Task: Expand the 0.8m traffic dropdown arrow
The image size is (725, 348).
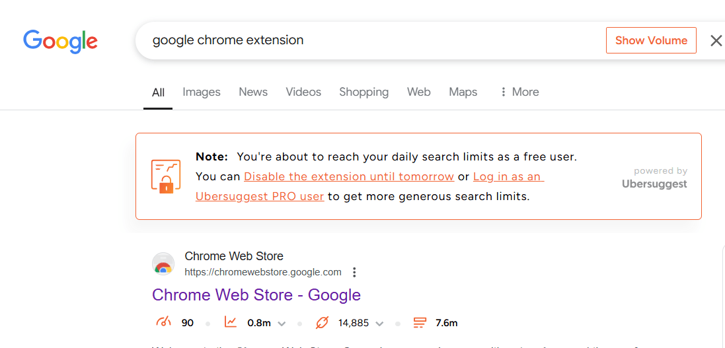Action: pos(281,323)
